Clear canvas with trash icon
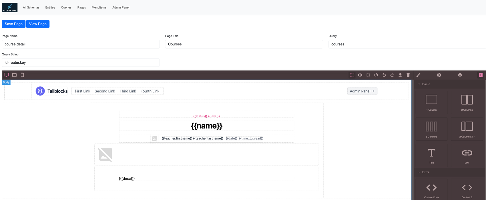Image resolution: width=486 pixels, height=200 pixels. (x=408, y=75)
